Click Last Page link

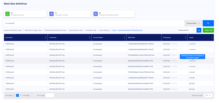click(x=26, y=95)
